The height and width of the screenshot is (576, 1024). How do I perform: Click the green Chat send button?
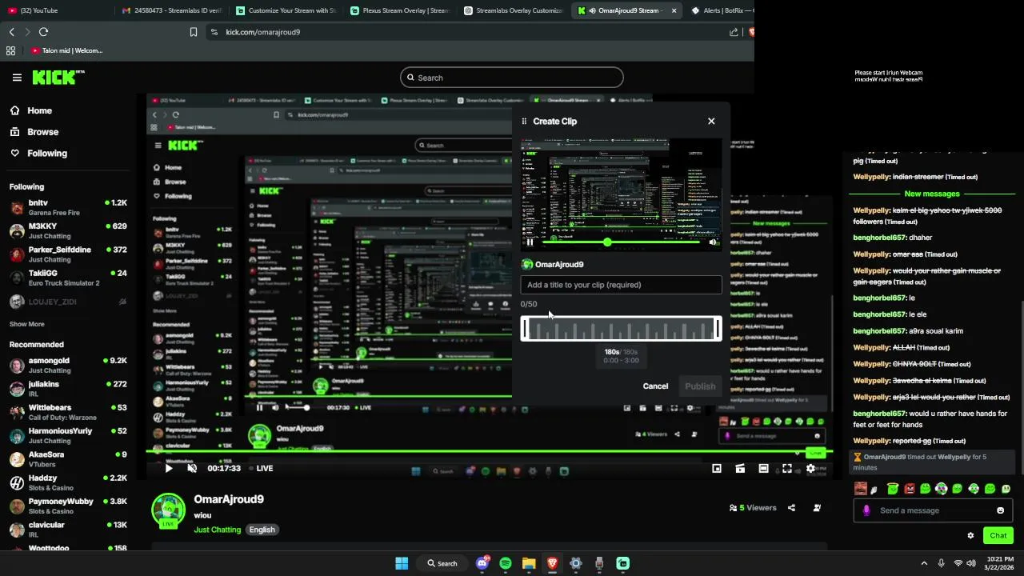point(998,535)
